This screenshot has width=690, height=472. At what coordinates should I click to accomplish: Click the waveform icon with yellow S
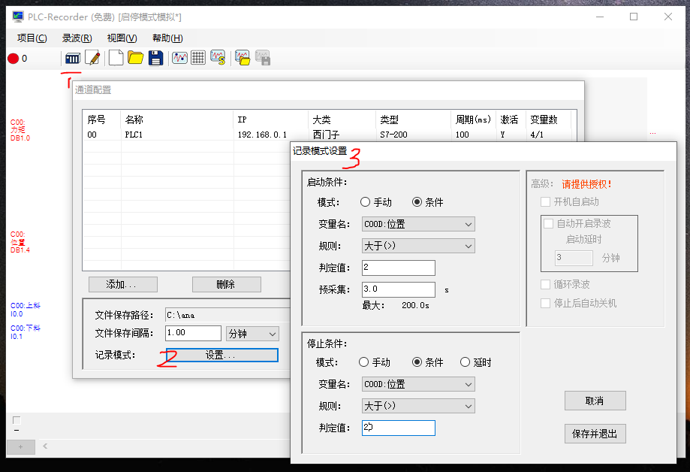tap(218, 58)
